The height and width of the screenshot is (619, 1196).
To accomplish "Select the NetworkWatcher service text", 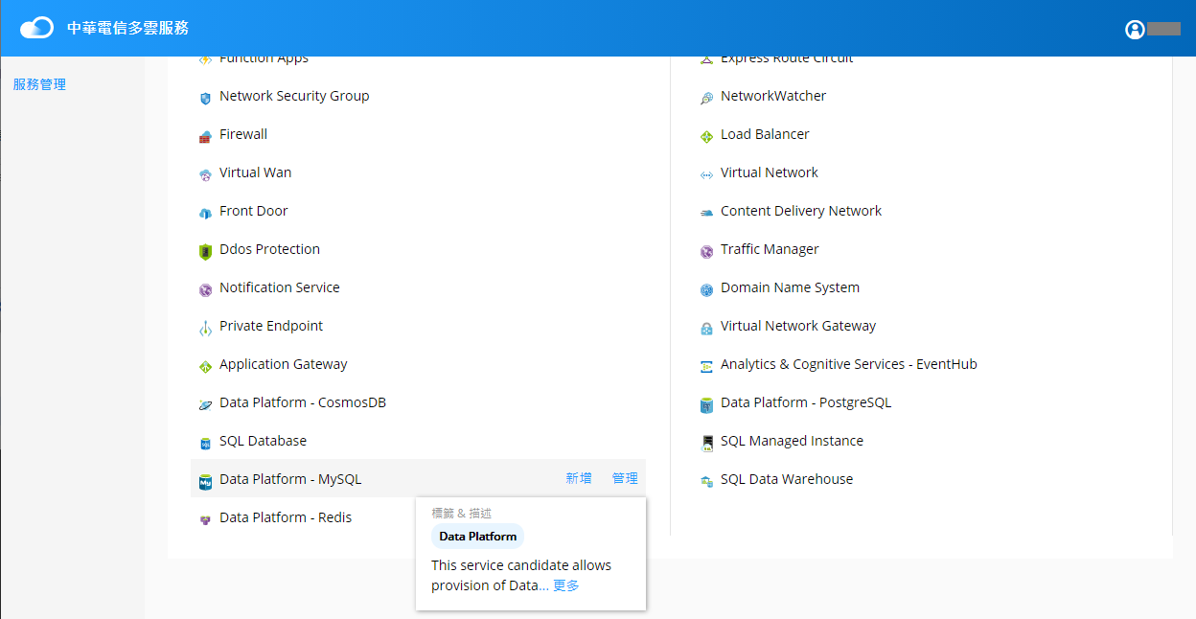I will tap(773, 96).
